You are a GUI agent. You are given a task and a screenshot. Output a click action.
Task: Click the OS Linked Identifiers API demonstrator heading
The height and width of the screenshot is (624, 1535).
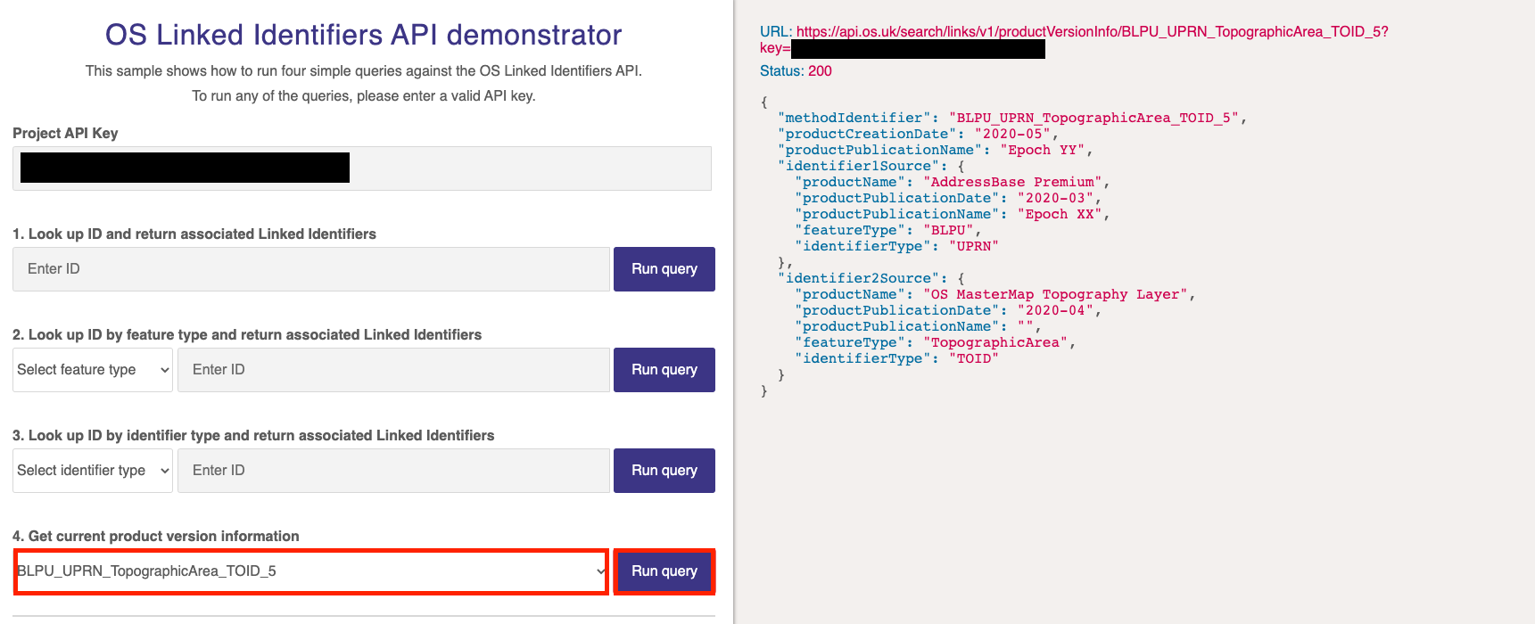[x=364, y=35]
